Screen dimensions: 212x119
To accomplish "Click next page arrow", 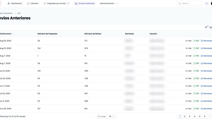I will 210,116.
